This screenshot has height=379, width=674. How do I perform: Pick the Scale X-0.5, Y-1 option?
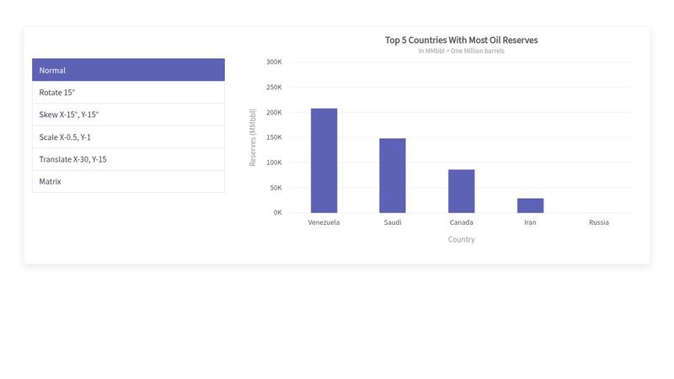(x=128, y=136)
